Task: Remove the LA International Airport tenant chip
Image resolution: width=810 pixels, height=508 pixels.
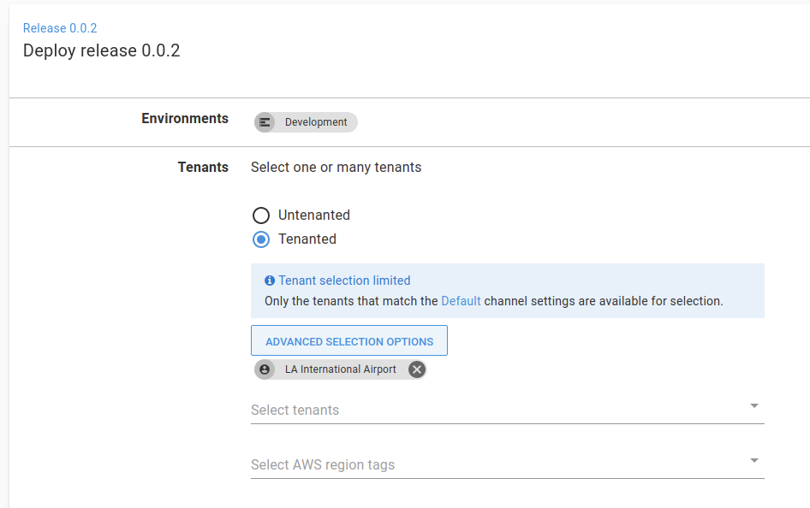Action: pyautogui.click(x=416, y=369)
